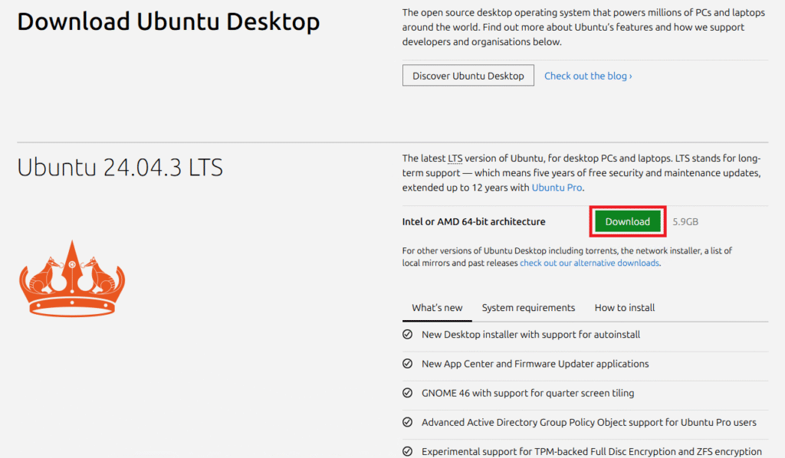Click checkmark icon beside Advanced Active Directory

408,422
